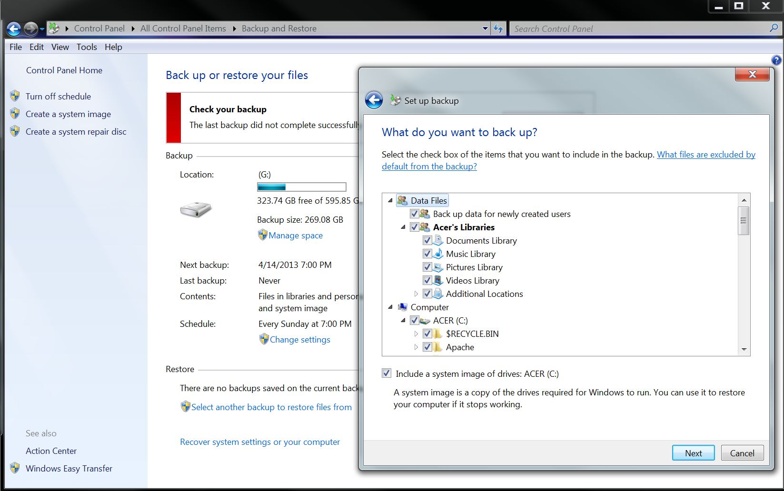The width and height of the screenshot is (784, 491).
Task: Click the Videos Library film icon
Action: (438, 280)
